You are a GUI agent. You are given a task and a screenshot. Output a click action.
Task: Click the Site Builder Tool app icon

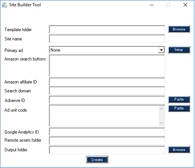coord(4,5)
